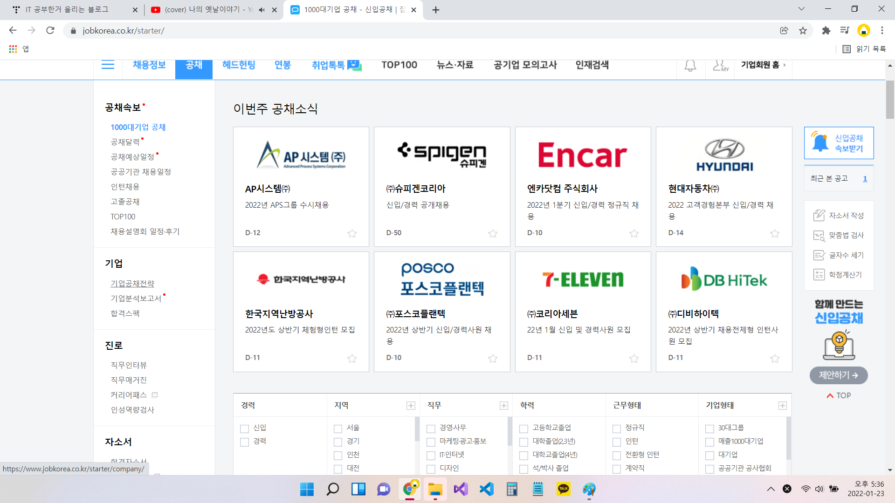
Task: Click the 기업공채전략 sidebar link
Action: (x=132, y=284)
